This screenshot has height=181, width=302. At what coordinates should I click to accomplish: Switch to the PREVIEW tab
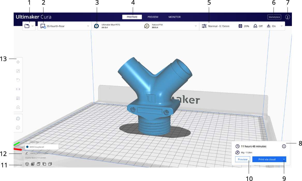tap(153, 17)
